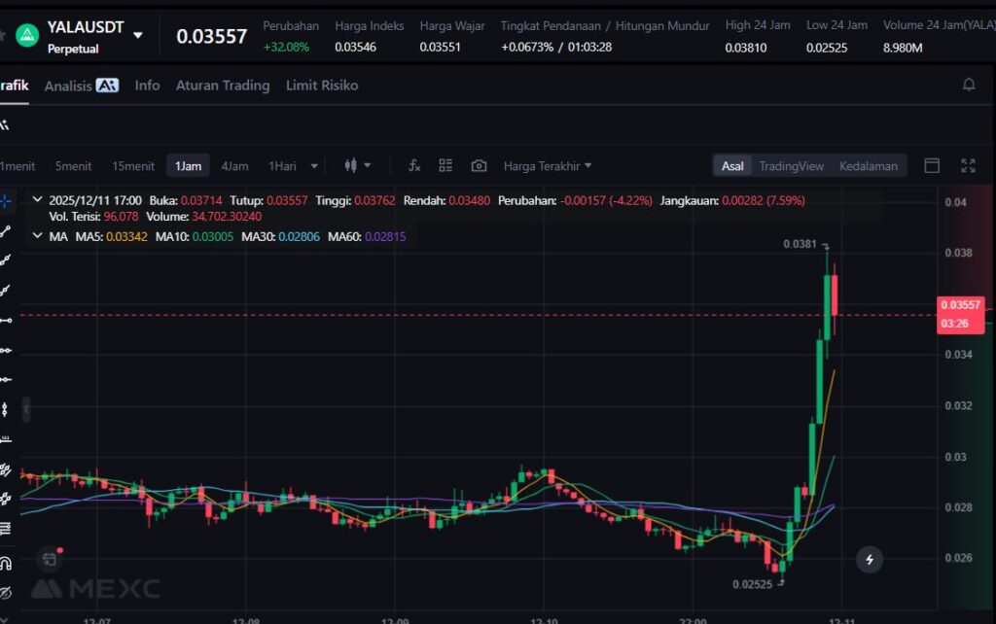Select the crosshair cursor tool

coord(6,201)
